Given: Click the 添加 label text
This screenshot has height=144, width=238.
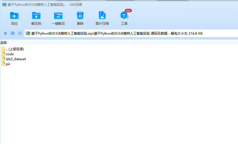Looking at the screenshot, I should point(14,24).
